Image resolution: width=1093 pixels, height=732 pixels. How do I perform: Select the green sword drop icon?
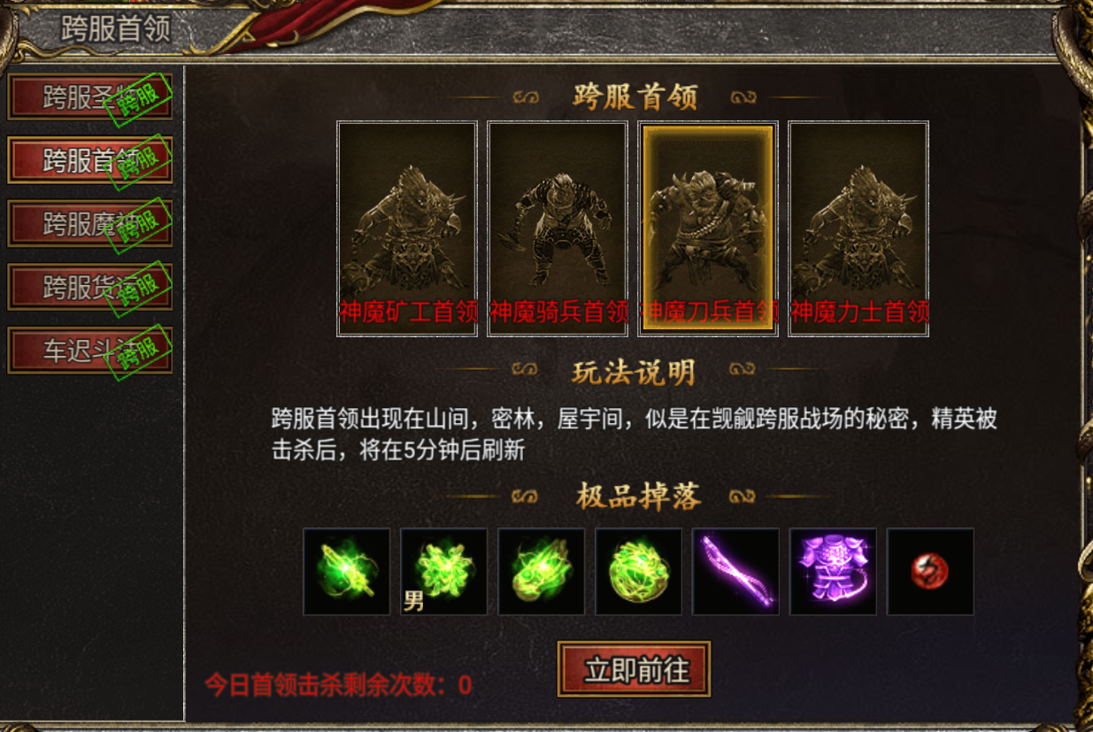coord(346,572)
